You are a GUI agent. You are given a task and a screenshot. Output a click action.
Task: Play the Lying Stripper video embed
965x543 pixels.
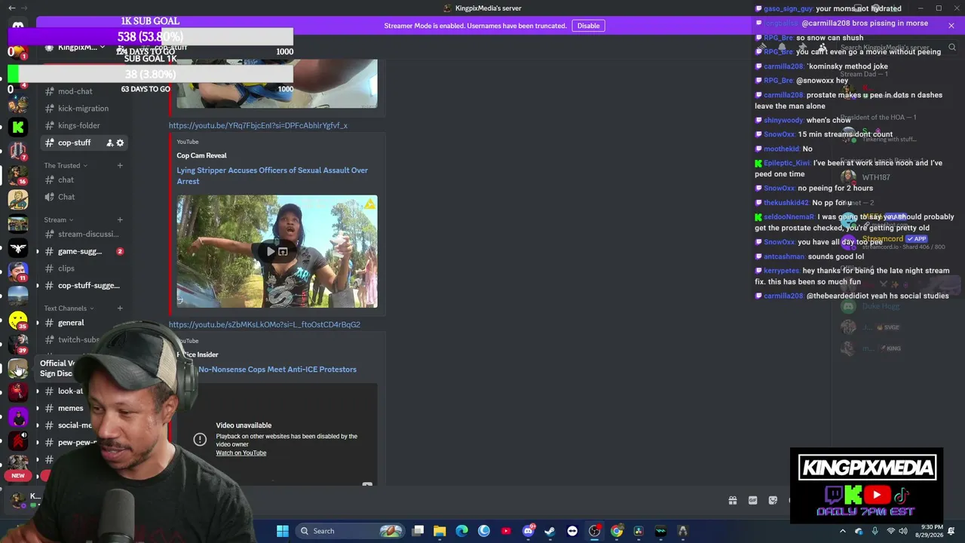270,251
